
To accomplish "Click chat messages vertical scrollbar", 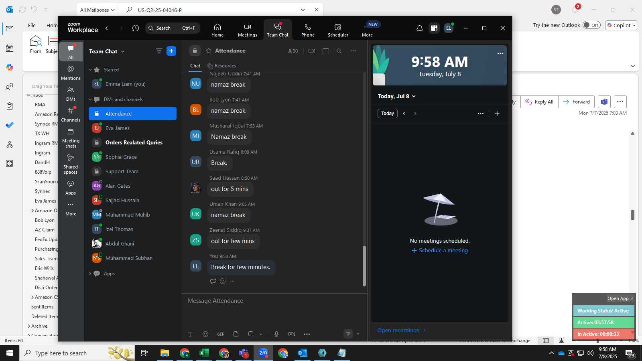I will click(x=364, y=266).
